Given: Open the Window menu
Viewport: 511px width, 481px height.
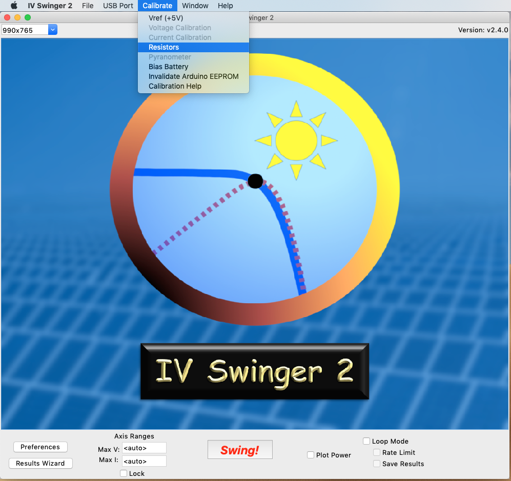Looking at the screenshot, I should pos(195,6).
